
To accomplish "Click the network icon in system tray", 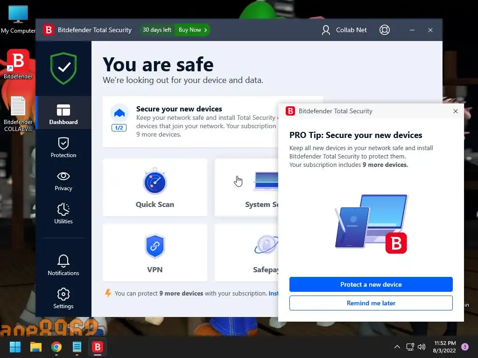I will click(410, 347).
